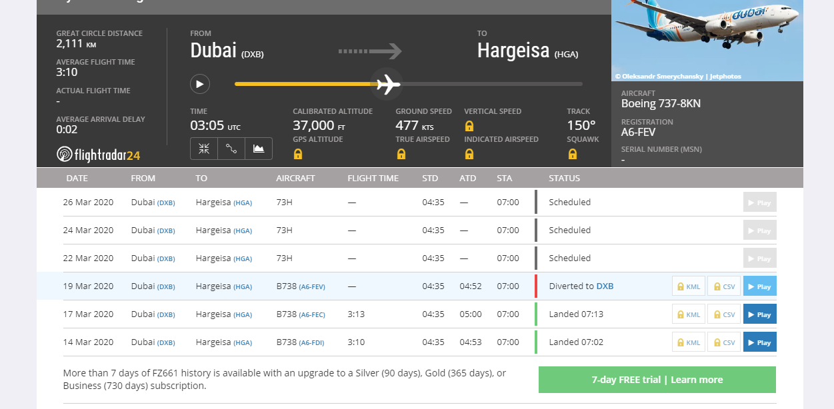
Task: Click KML button for 19 Mar 2020
Action: coord(689,286)
